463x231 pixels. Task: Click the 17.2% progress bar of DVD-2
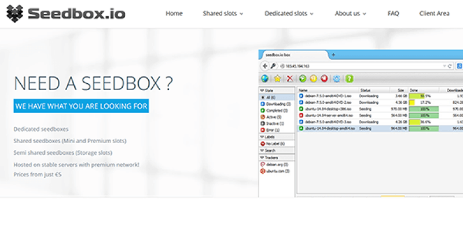(424, 102)
